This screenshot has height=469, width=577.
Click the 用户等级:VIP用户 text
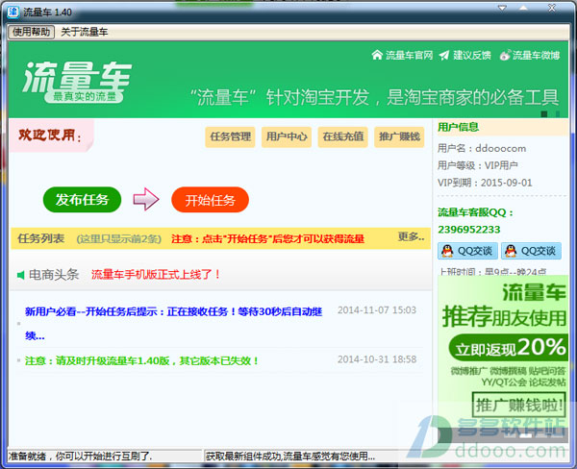tap(478, 165)
